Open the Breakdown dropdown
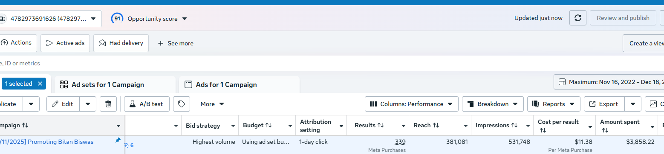This screenshot has height=154, width=664. (x=493, y=104)
